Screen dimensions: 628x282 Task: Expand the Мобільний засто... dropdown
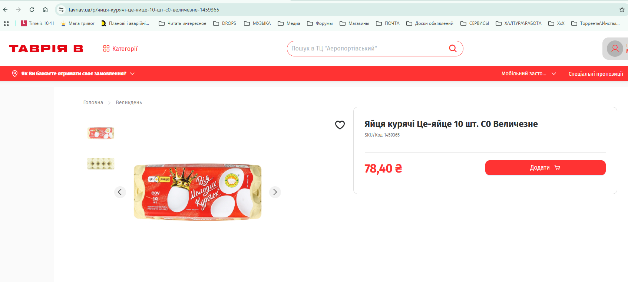coord(529,73)
